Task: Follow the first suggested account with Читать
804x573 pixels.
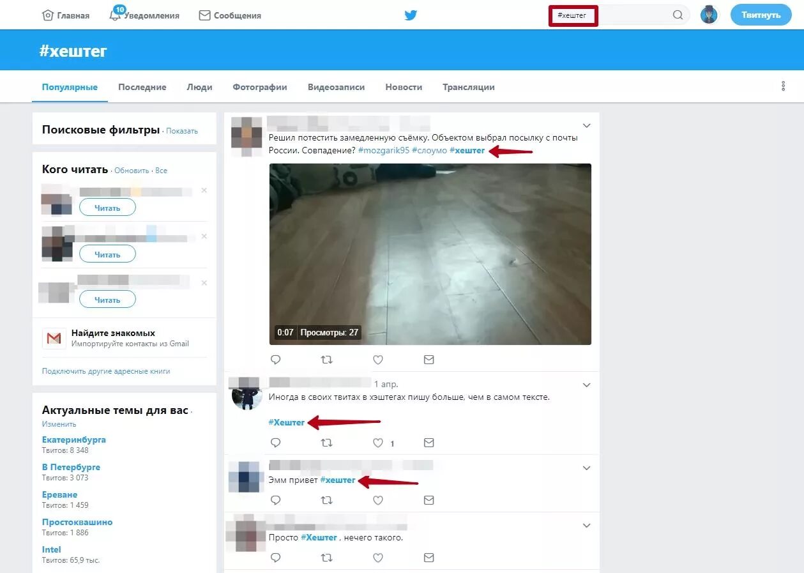Action: pyautogui.click(x=107, y=208)
